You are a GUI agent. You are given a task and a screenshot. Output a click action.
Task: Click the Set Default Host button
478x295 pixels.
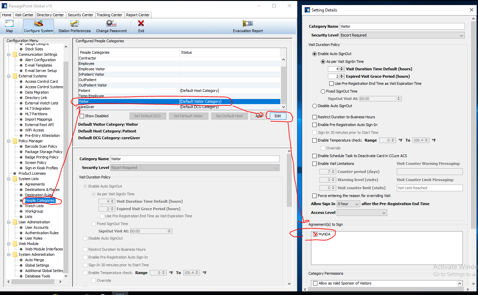(229, 116)
